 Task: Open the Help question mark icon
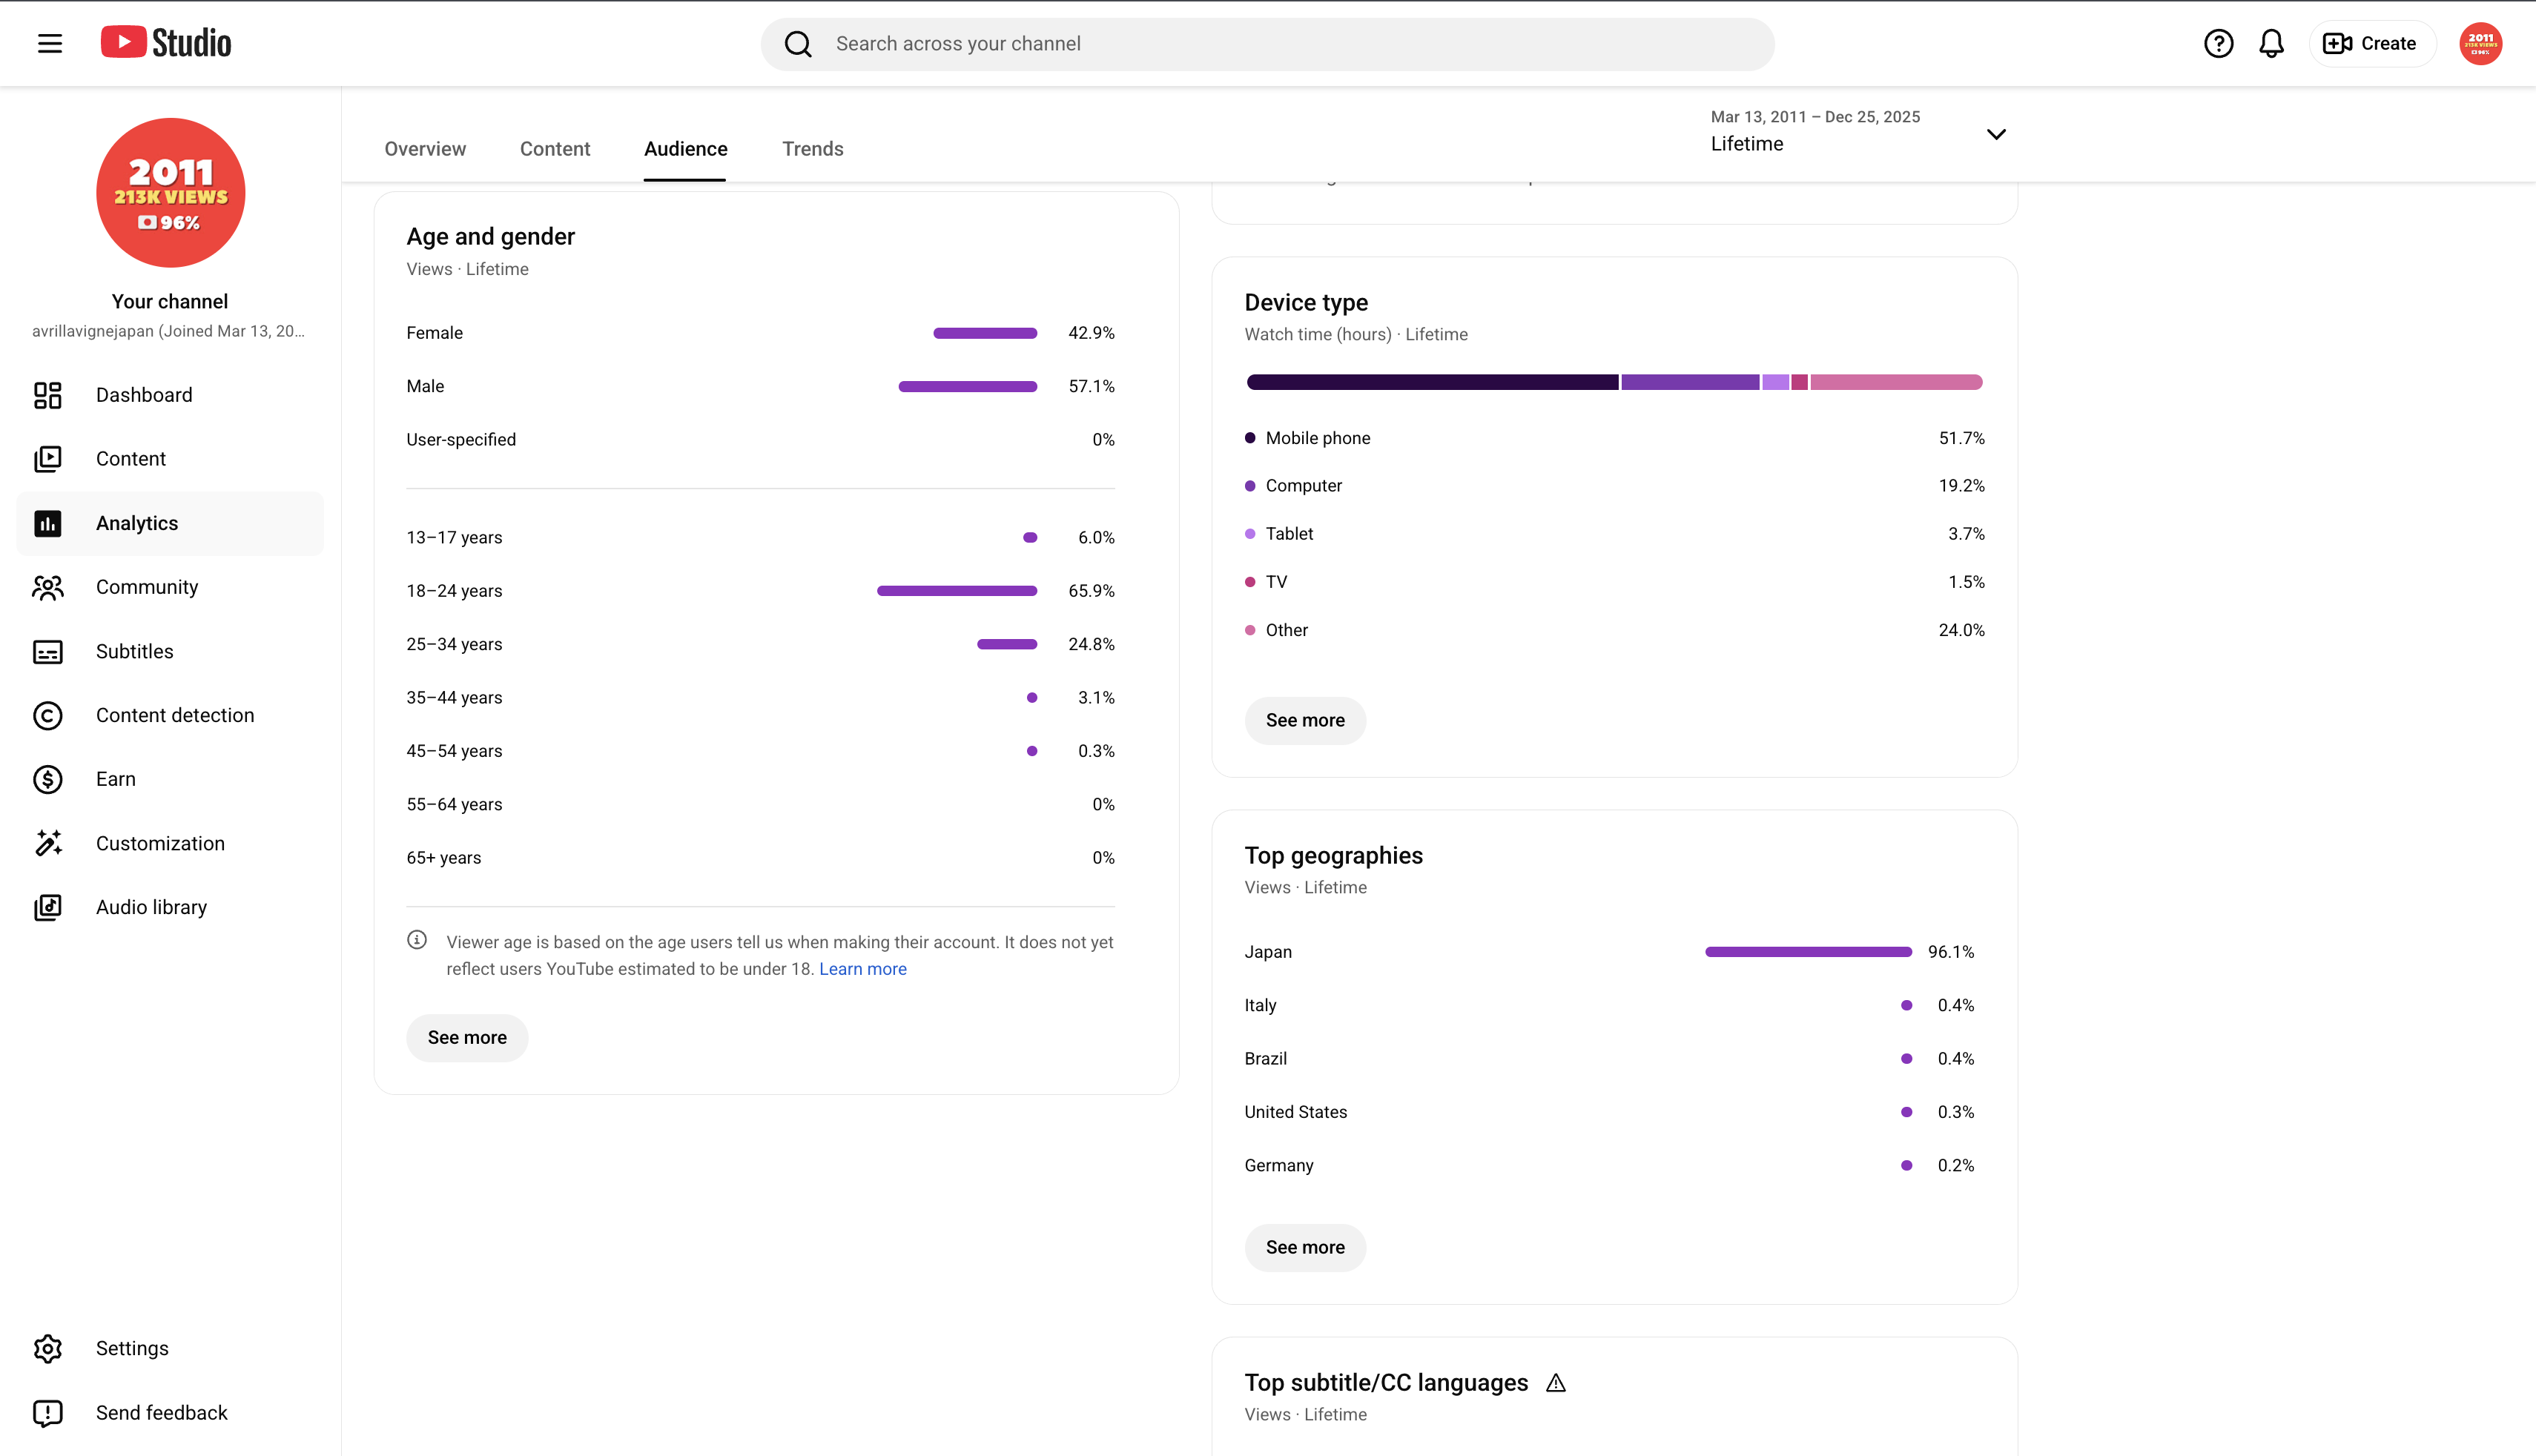click(x=2218, y=43)
